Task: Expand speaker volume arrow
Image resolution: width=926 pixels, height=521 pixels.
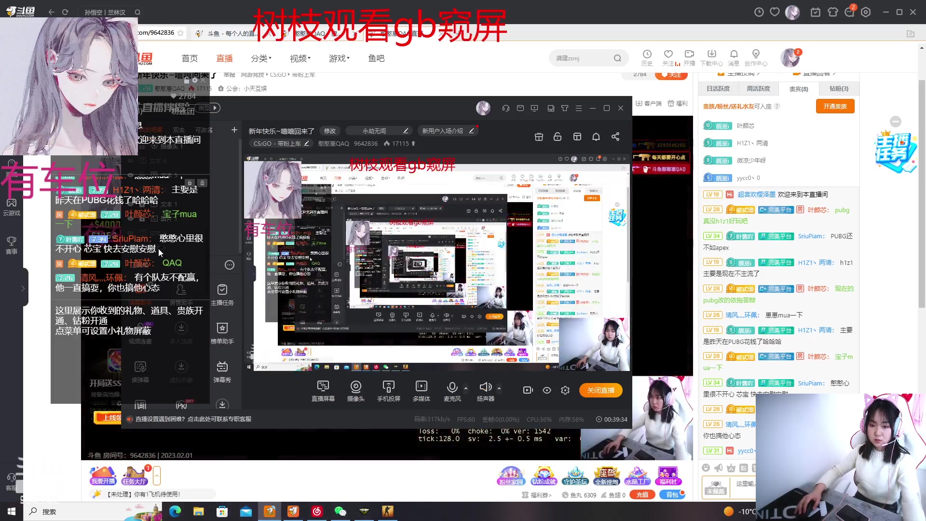Action: 499,388
